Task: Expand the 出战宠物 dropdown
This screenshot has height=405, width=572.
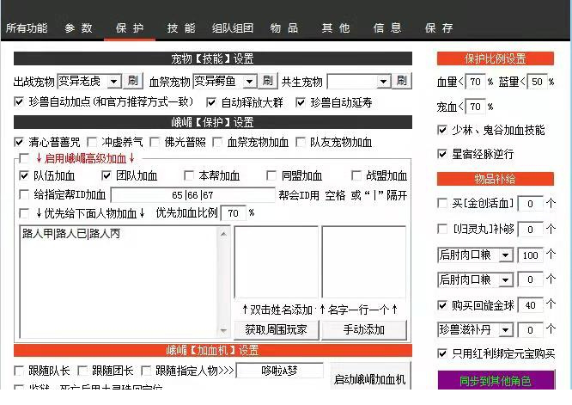Action: point(114,82)
